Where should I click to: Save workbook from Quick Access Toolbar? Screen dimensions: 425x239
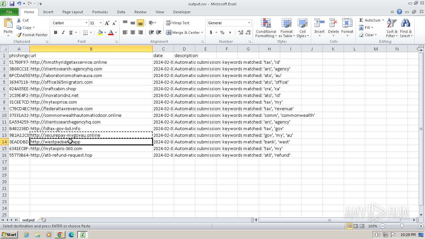click(x=12, y=4)
